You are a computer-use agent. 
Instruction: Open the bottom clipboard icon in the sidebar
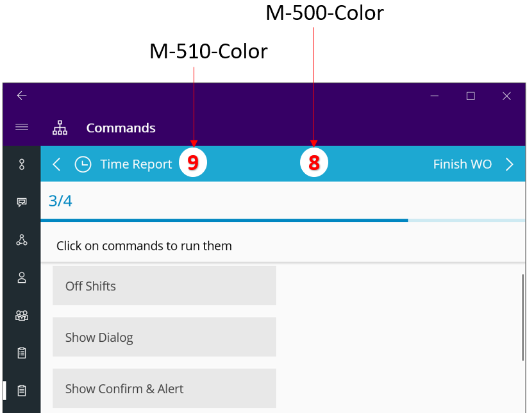coord(21,390)
